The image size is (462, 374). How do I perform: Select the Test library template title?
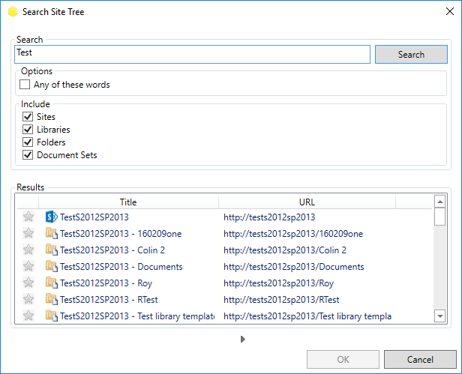coord(137,316)
